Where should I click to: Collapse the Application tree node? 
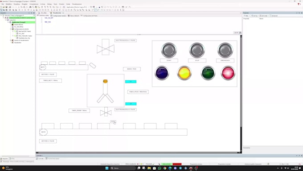(8, 22)
